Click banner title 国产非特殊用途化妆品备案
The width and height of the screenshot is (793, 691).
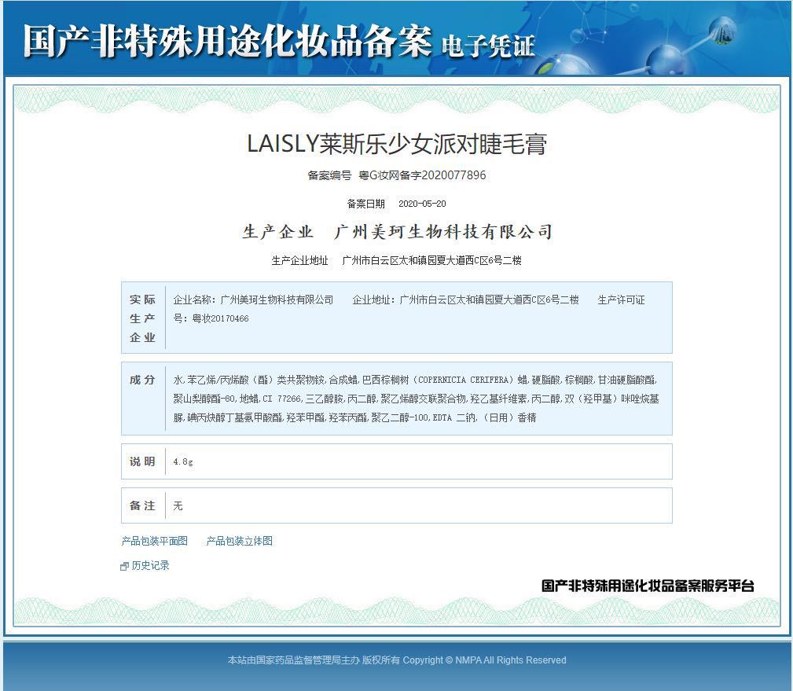click(x=228, y=40)
